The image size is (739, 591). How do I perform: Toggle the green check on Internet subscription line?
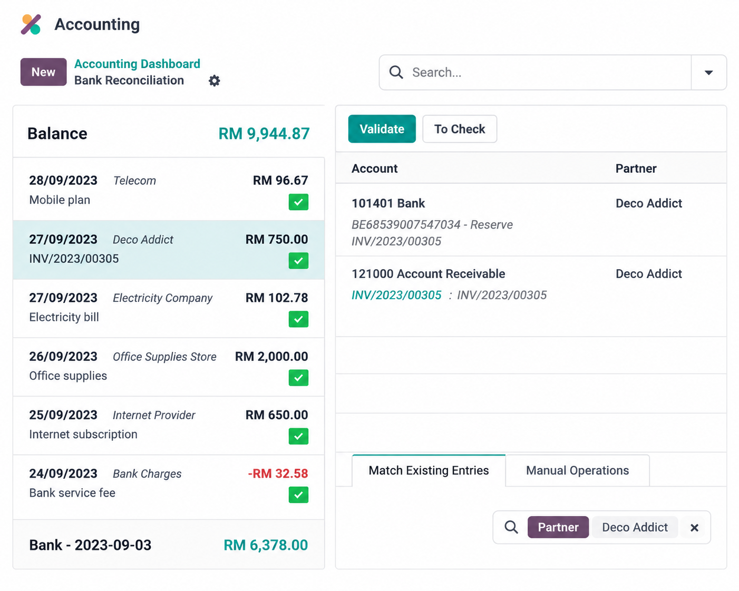(x=298, y=436)
